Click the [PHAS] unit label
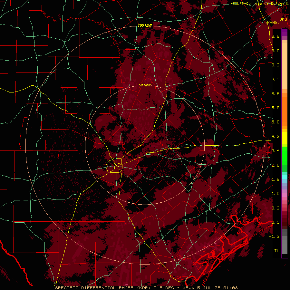The height and width of the screenshot is (290, 290). coord(272,22)
